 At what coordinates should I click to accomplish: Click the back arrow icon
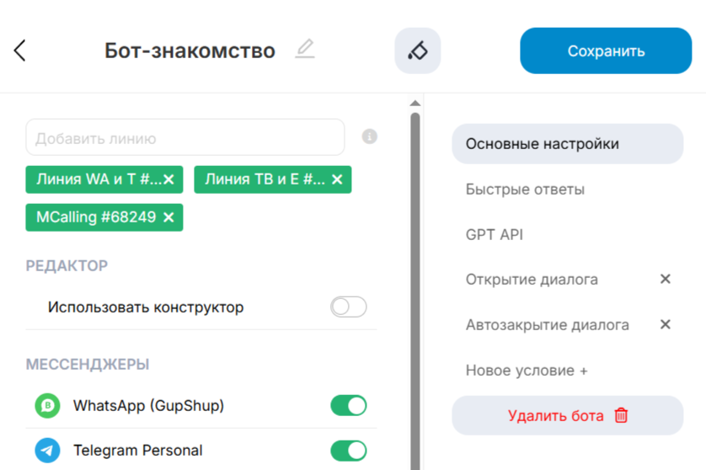click(20, 51)
